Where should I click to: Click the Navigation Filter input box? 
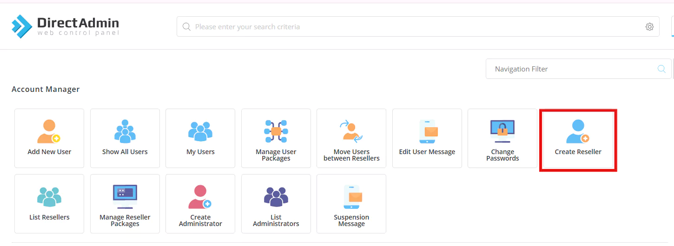coord(572,69)
